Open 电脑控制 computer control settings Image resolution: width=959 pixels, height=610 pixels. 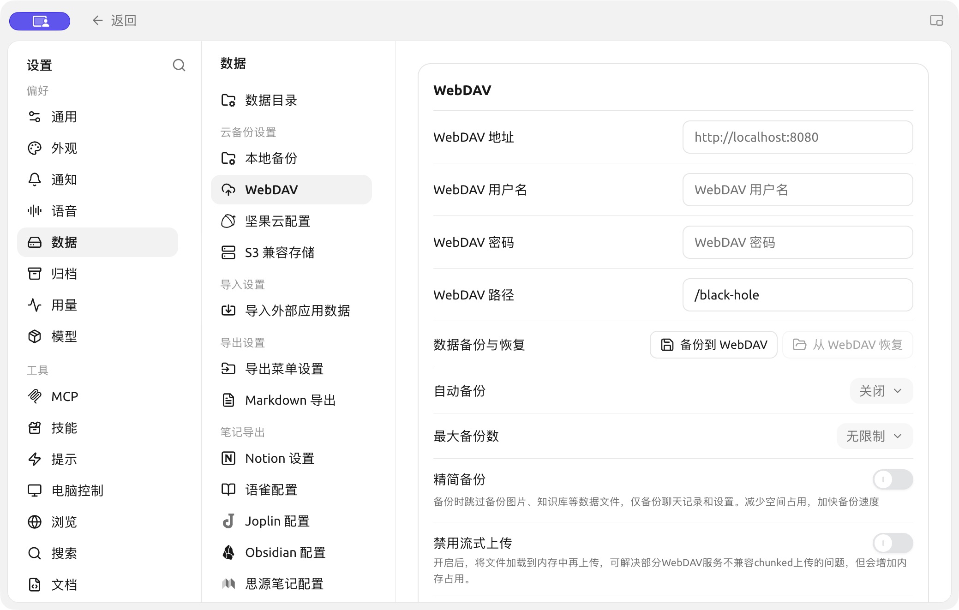point(97,490)
